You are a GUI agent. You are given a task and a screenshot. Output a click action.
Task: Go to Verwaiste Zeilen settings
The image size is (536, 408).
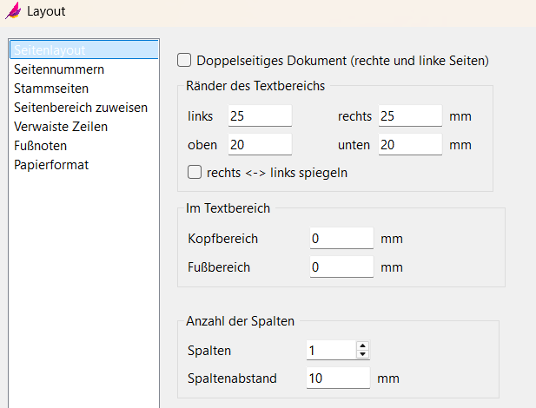[x=61, y=127]
